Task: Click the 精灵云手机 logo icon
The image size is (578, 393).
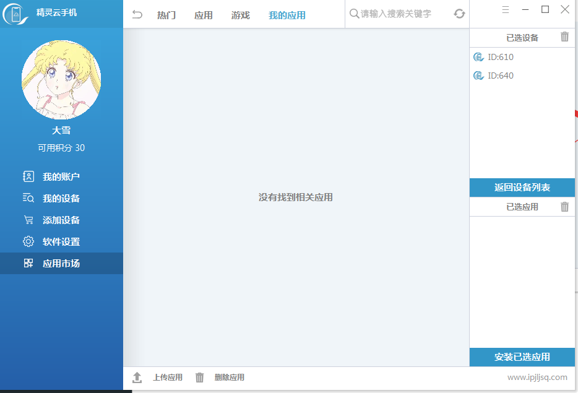Action: [x=15, y=14]
